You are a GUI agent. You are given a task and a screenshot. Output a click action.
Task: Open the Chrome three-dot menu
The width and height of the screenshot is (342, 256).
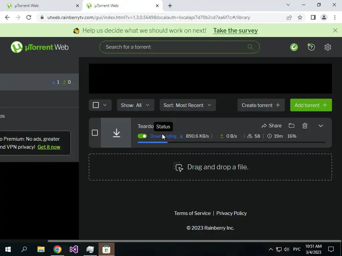click(335, 17)
